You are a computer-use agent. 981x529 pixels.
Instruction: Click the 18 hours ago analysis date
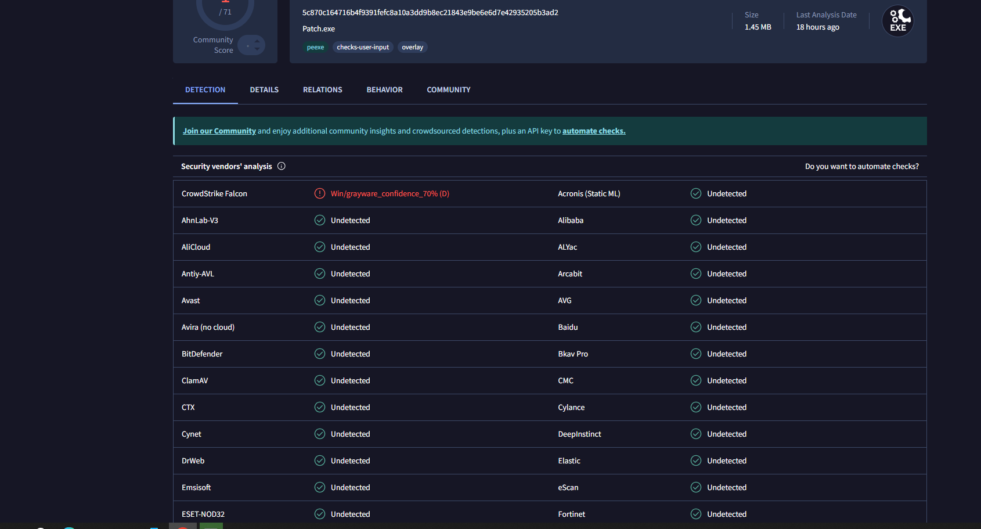click(818, 27)
